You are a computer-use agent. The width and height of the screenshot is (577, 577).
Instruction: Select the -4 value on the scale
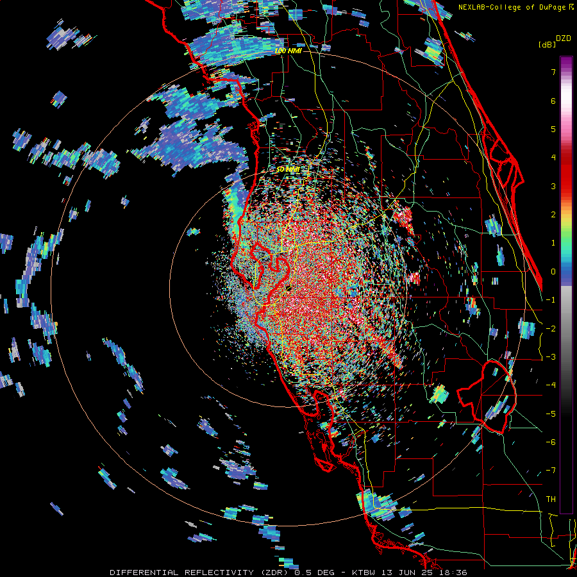[551, 385]
